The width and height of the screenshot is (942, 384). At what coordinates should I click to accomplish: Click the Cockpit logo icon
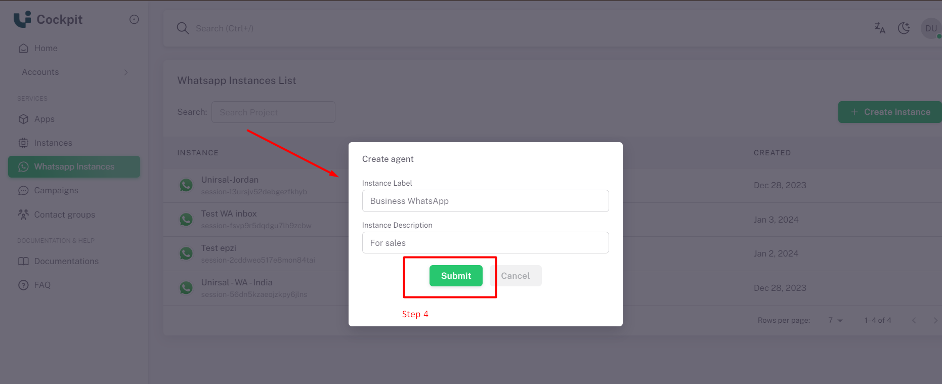point(22,19)
